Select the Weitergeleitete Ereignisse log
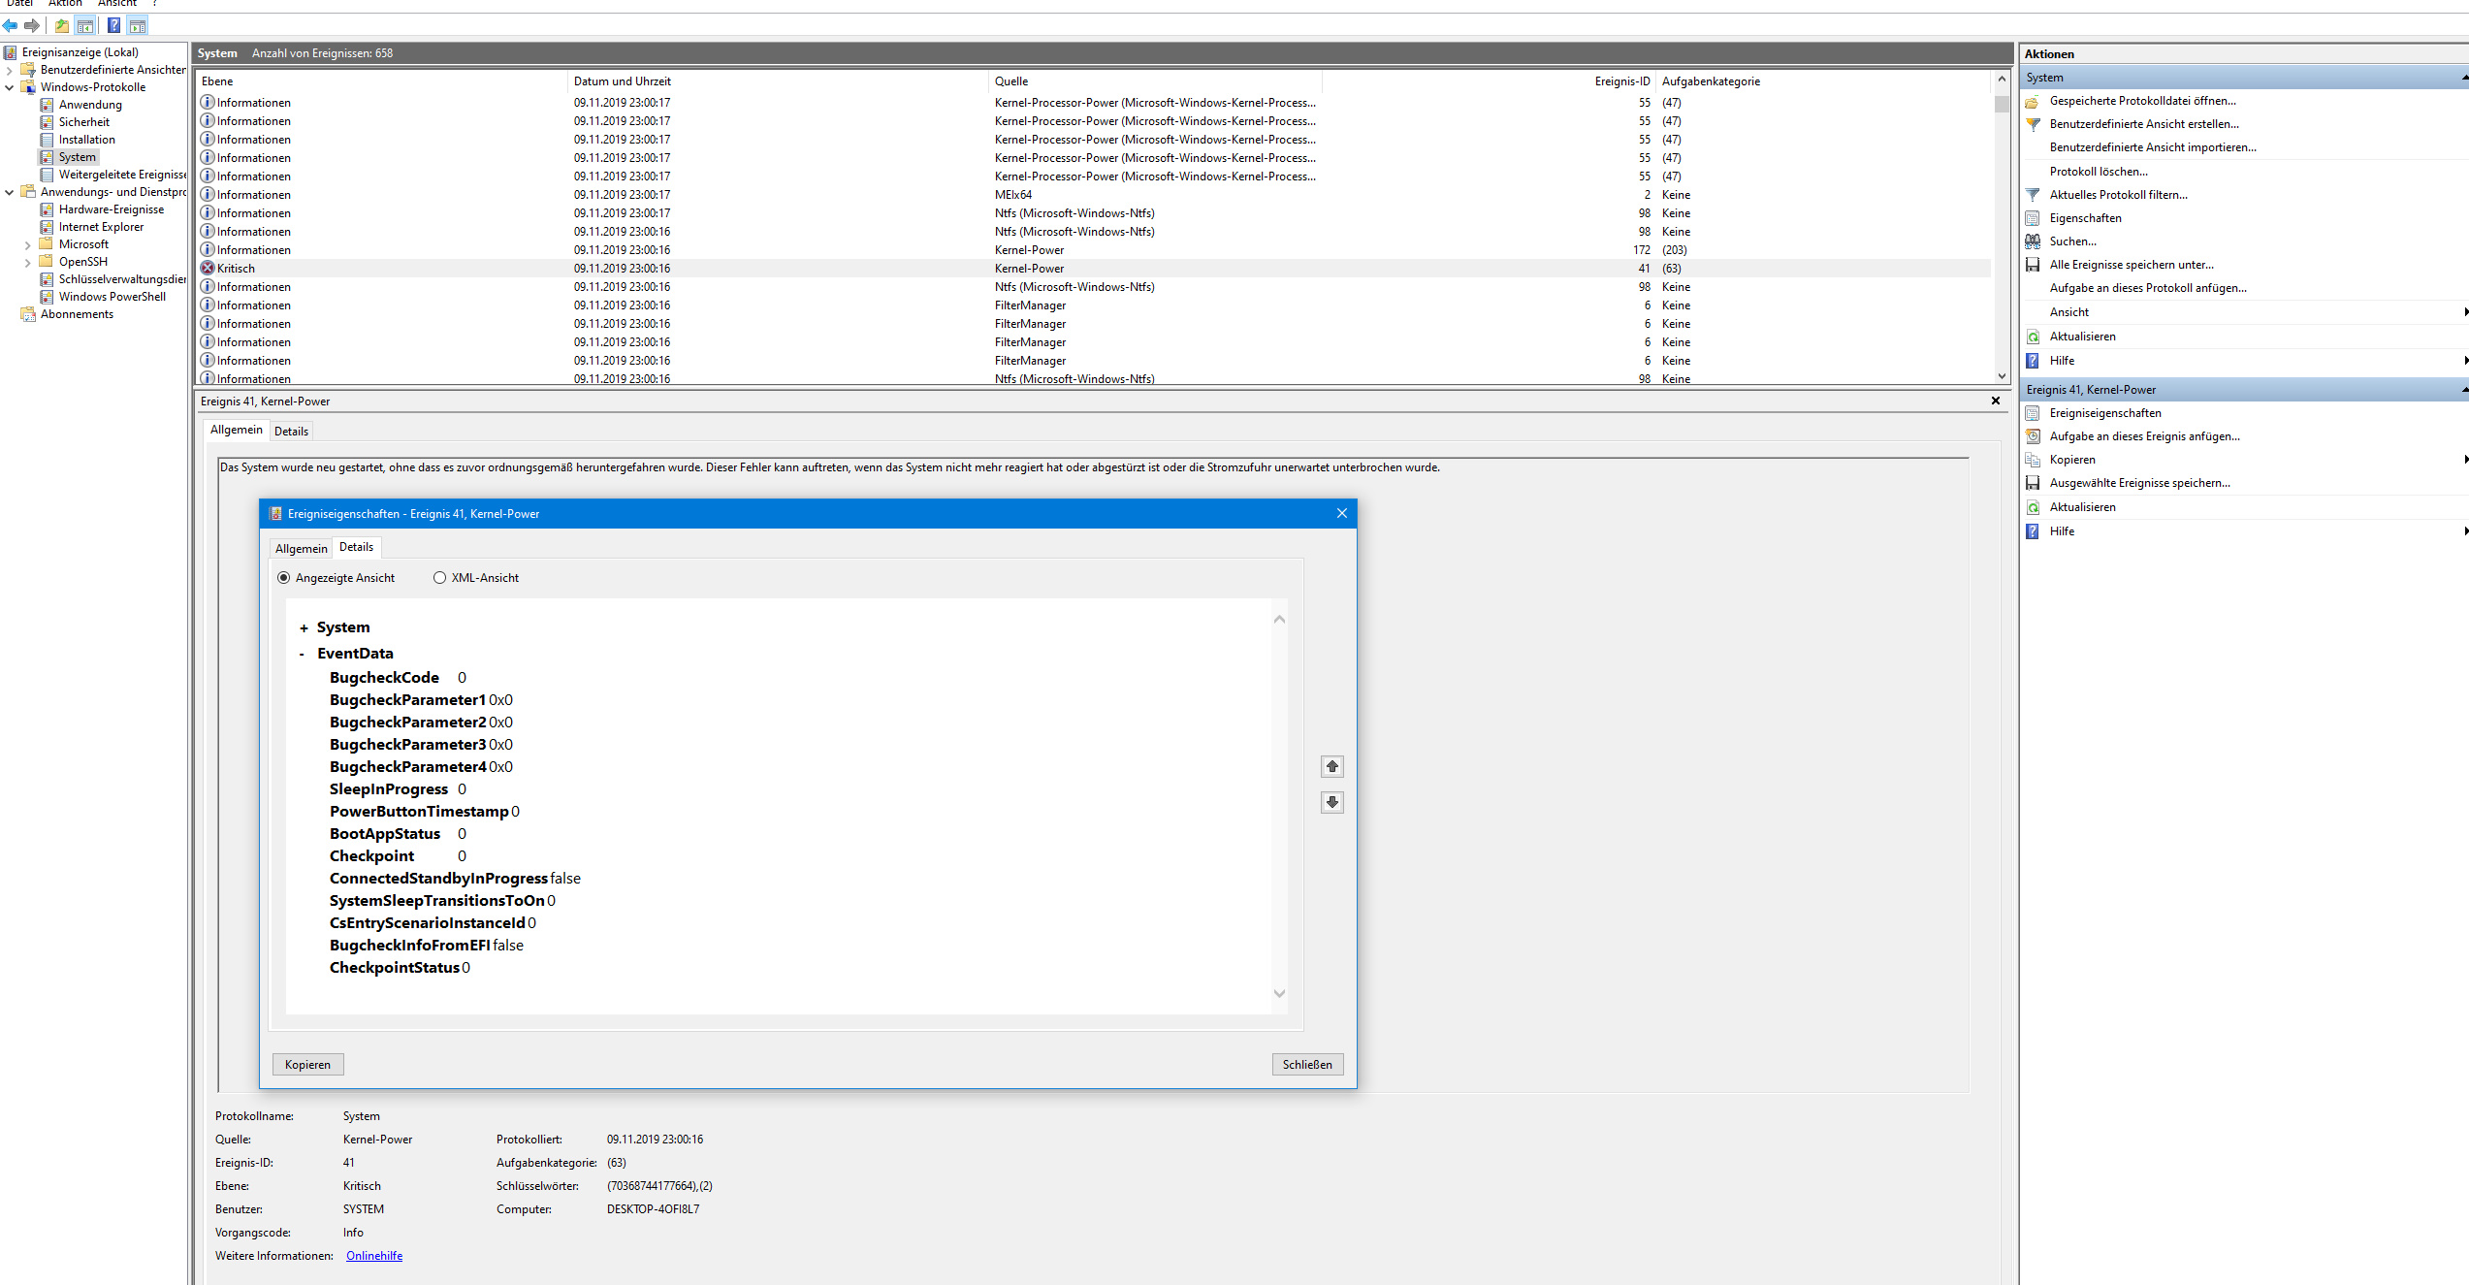2469x1285 pixels. coord(122,175)
